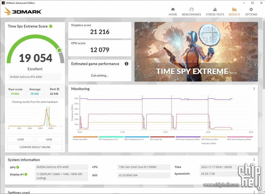The image size is (265, 194).
Task: Click the 3DMark title bar app icon
Action: (3, 3)
